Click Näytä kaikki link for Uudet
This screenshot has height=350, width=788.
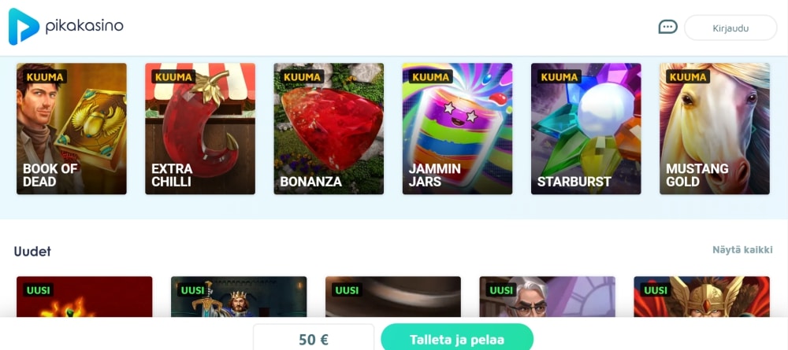click(742, 249)
